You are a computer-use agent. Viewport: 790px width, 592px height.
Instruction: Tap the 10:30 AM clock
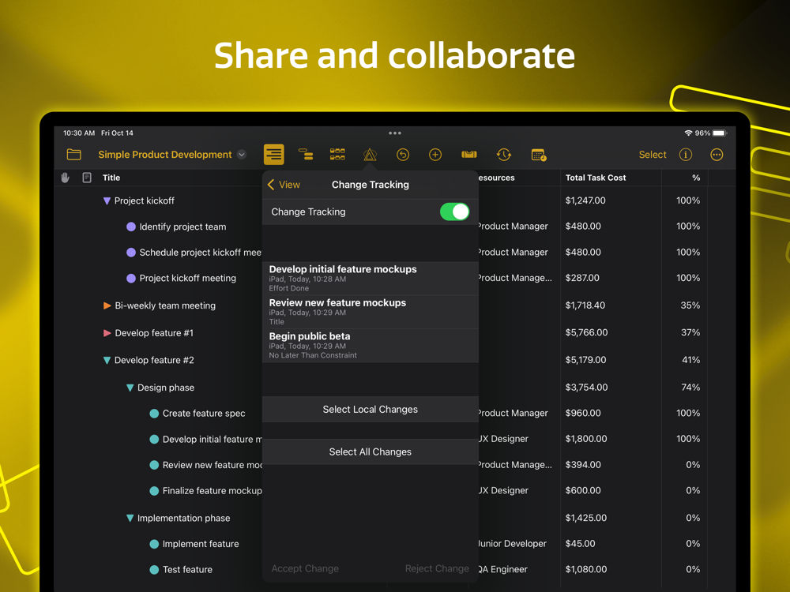pos(79,133)
